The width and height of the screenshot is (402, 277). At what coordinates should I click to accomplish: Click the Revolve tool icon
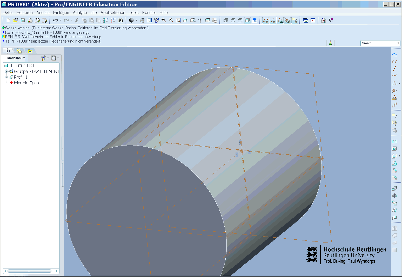point(394,196)
